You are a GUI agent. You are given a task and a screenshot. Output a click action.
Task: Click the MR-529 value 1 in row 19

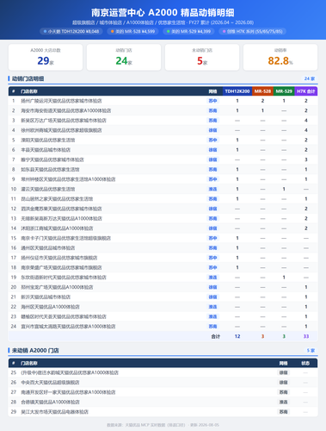tap(284, 278)
